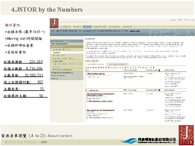Click the JSTOR logo in the page header
The image size is (195, 146).
54,23
